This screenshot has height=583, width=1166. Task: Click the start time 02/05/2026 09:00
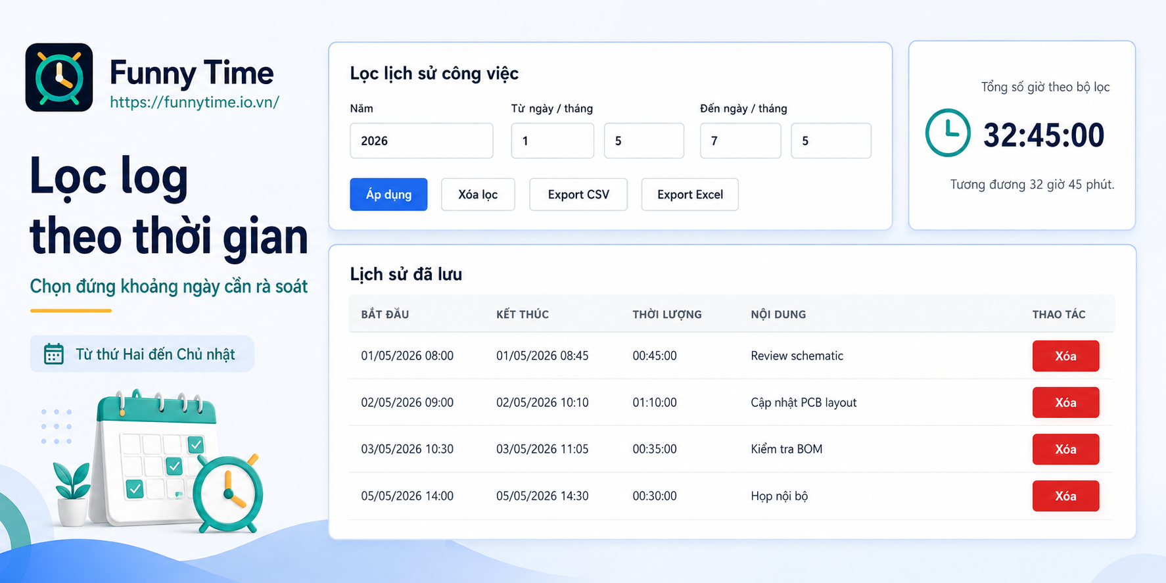pos(408,402)
